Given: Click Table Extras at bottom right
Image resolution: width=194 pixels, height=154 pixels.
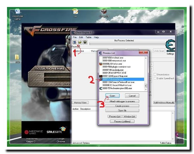Looking at the screenshot, I should (x=165, y=143).
